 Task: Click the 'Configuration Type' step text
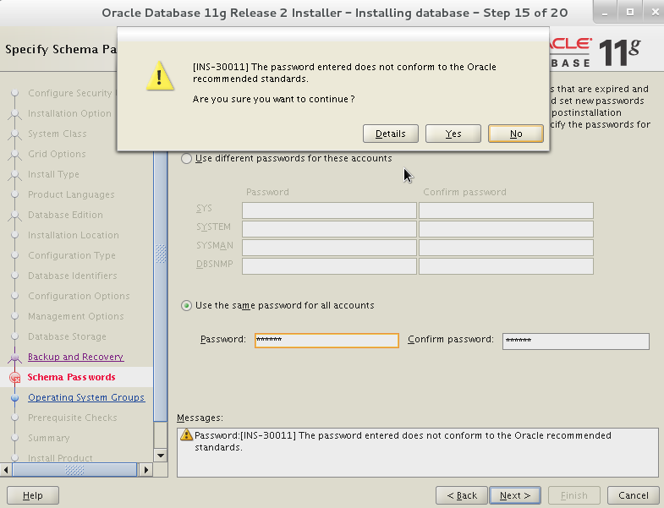(x=72, y=256)
